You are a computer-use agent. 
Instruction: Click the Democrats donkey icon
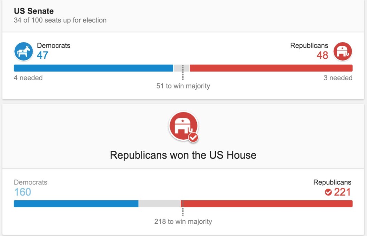[x=24, y=52]
